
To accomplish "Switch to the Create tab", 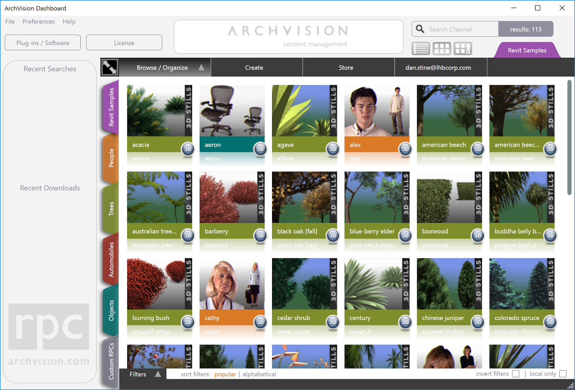I will [x=254, y=67].
